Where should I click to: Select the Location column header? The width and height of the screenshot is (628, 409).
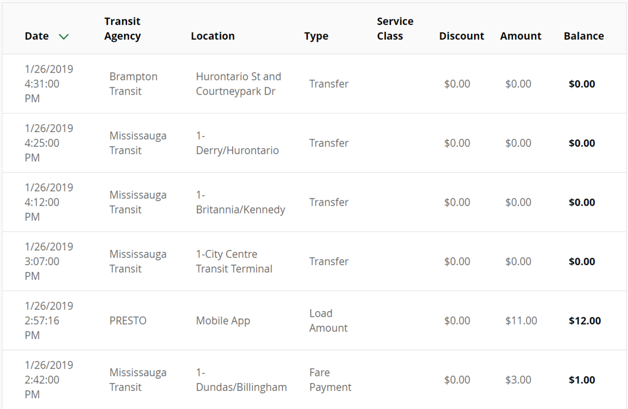pos(212,36)
